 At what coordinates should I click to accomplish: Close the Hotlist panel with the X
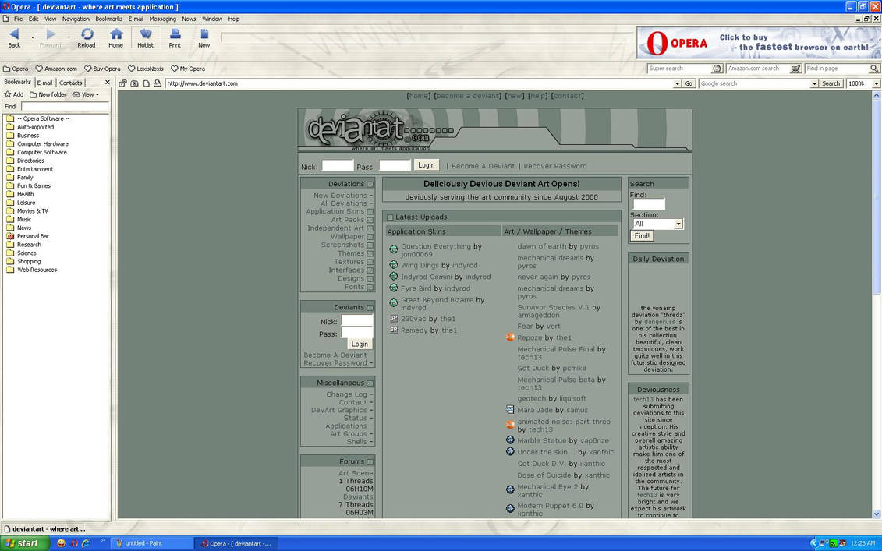108,82
